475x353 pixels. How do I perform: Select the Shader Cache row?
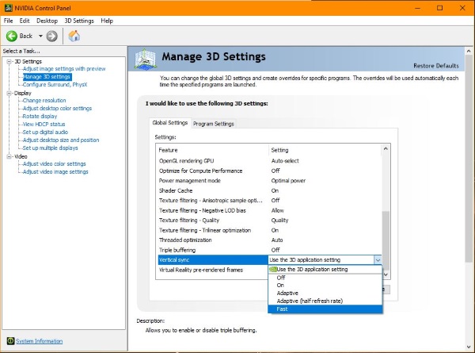[x=269, y=190]
